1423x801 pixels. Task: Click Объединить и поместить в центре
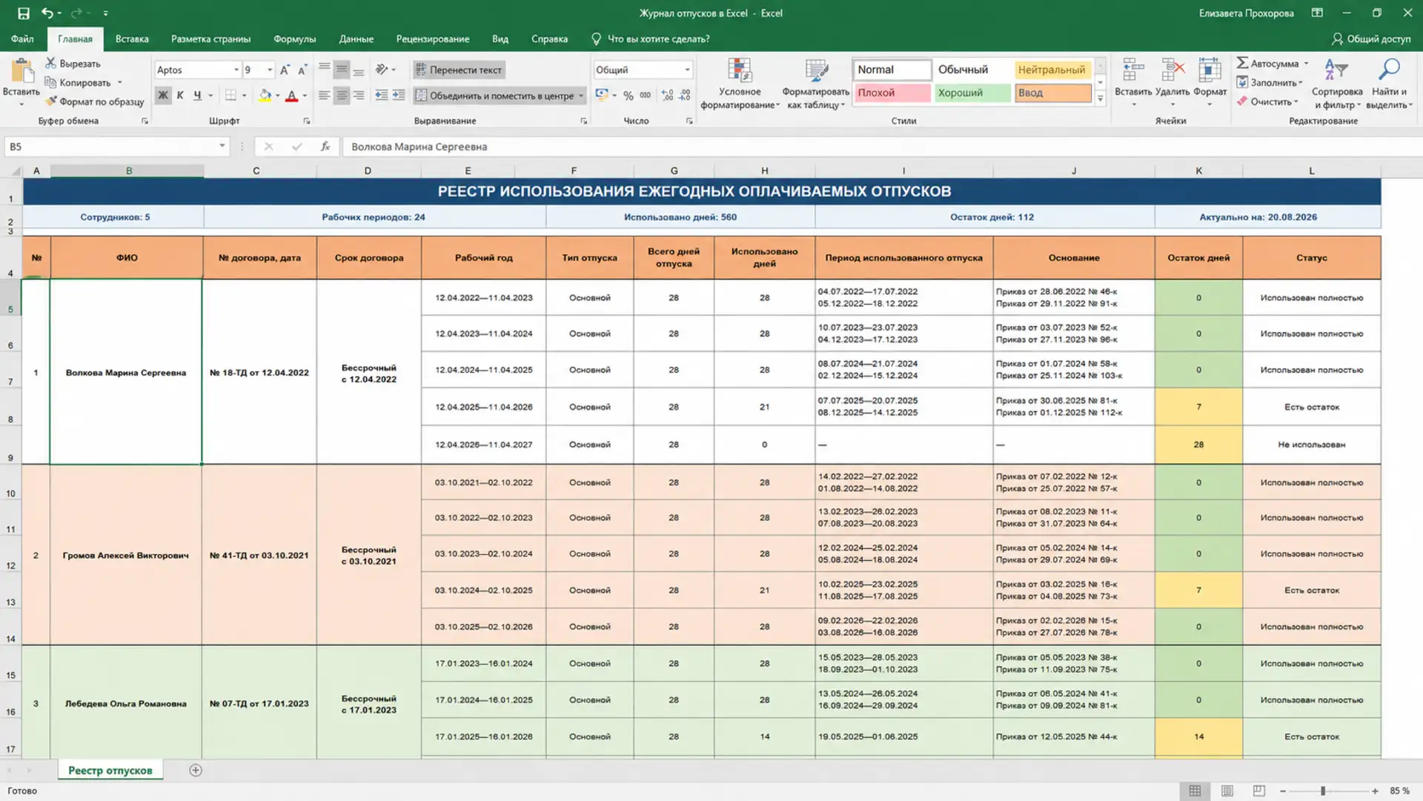494,96
